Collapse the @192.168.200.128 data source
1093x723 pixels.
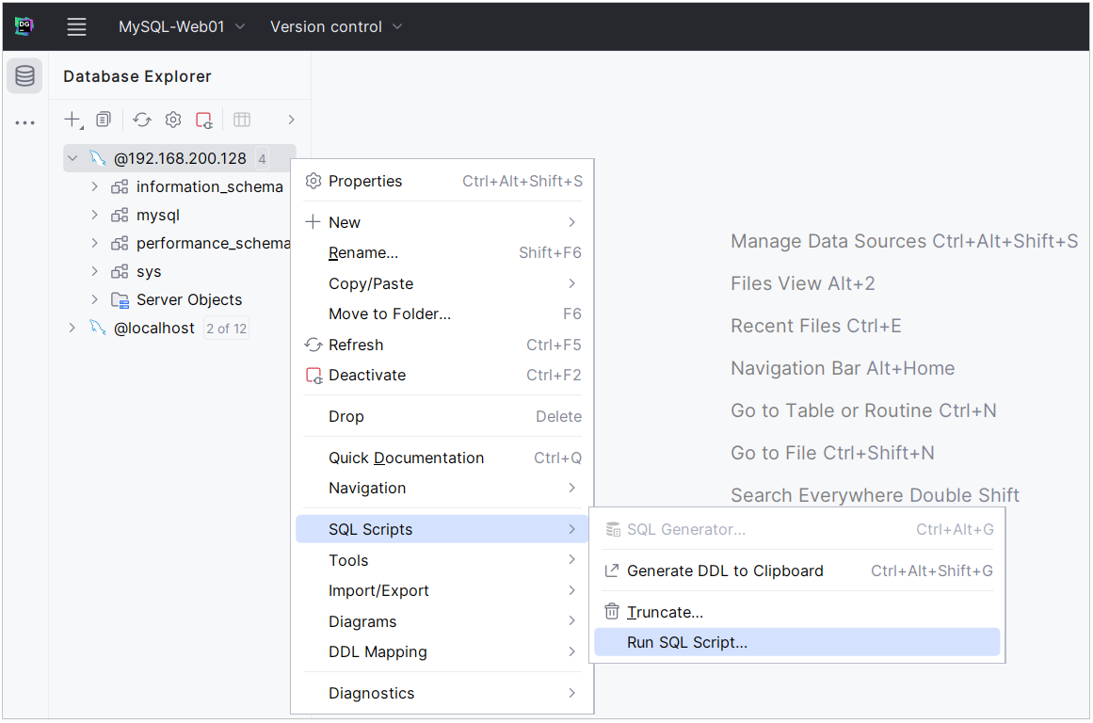[72, 158]
